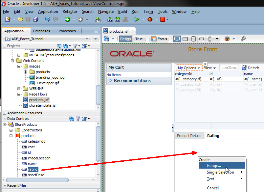The image size is (264, 192).
Task: Choose Cancel in the Create menu
Action: (x=222, y=188)
